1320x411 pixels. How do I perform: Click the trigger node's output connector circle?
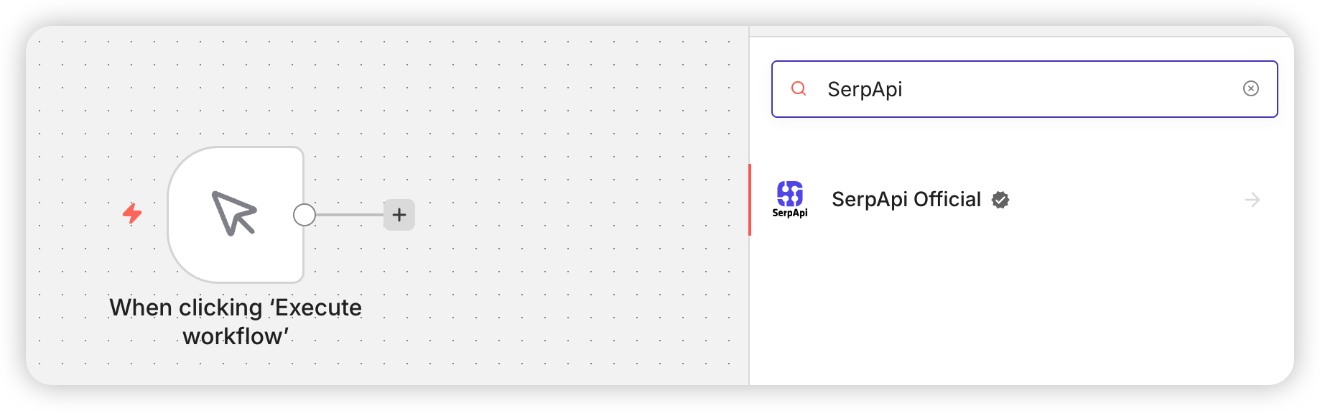305,215
